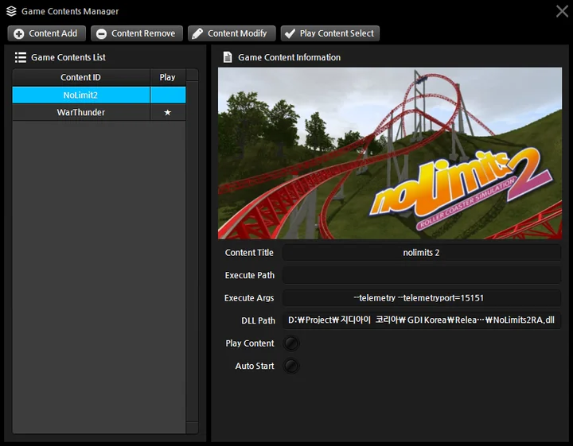This screenshot has height=446, width=573.
Task: Click the scrollbar top arrow in contents list
Action: tap(193, 75)
